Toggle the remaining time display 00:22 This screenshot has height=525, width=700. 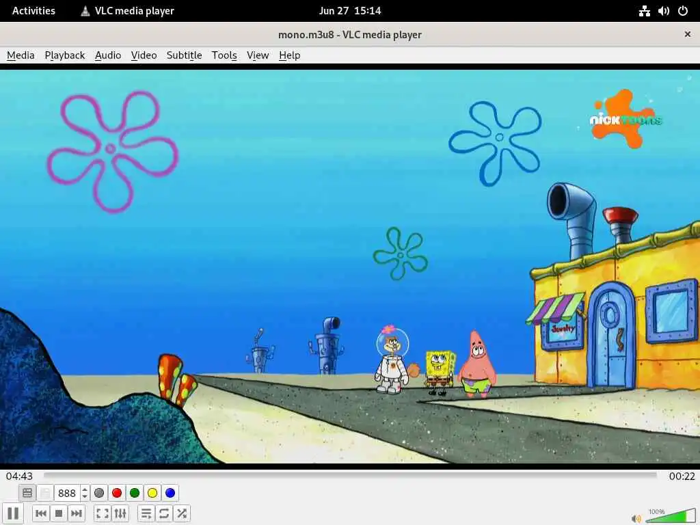682,476
